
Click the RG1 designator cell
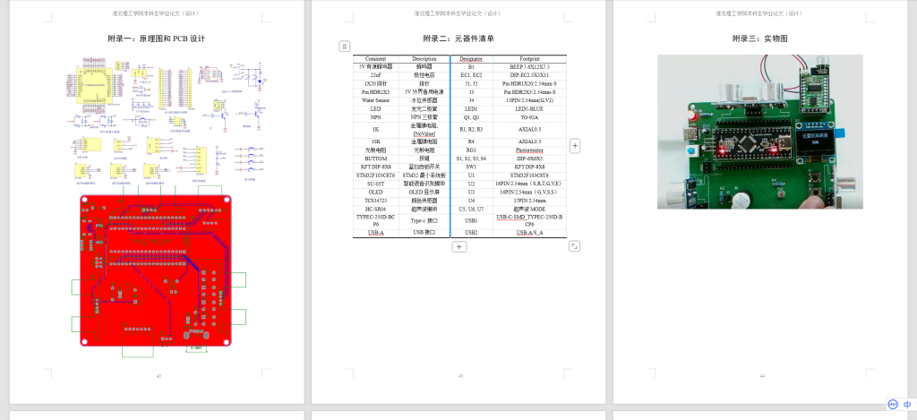point(471,150)
